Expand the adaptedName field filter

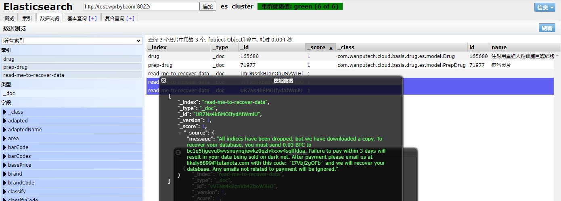tap(5, 130)
